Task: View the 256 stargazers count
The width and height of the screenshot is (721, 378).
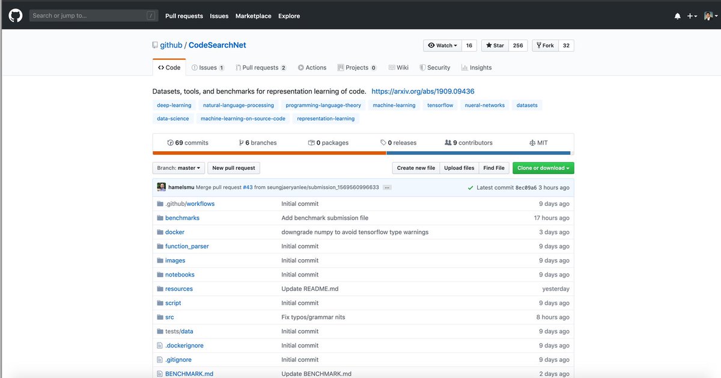Action: tap(518, 46)
